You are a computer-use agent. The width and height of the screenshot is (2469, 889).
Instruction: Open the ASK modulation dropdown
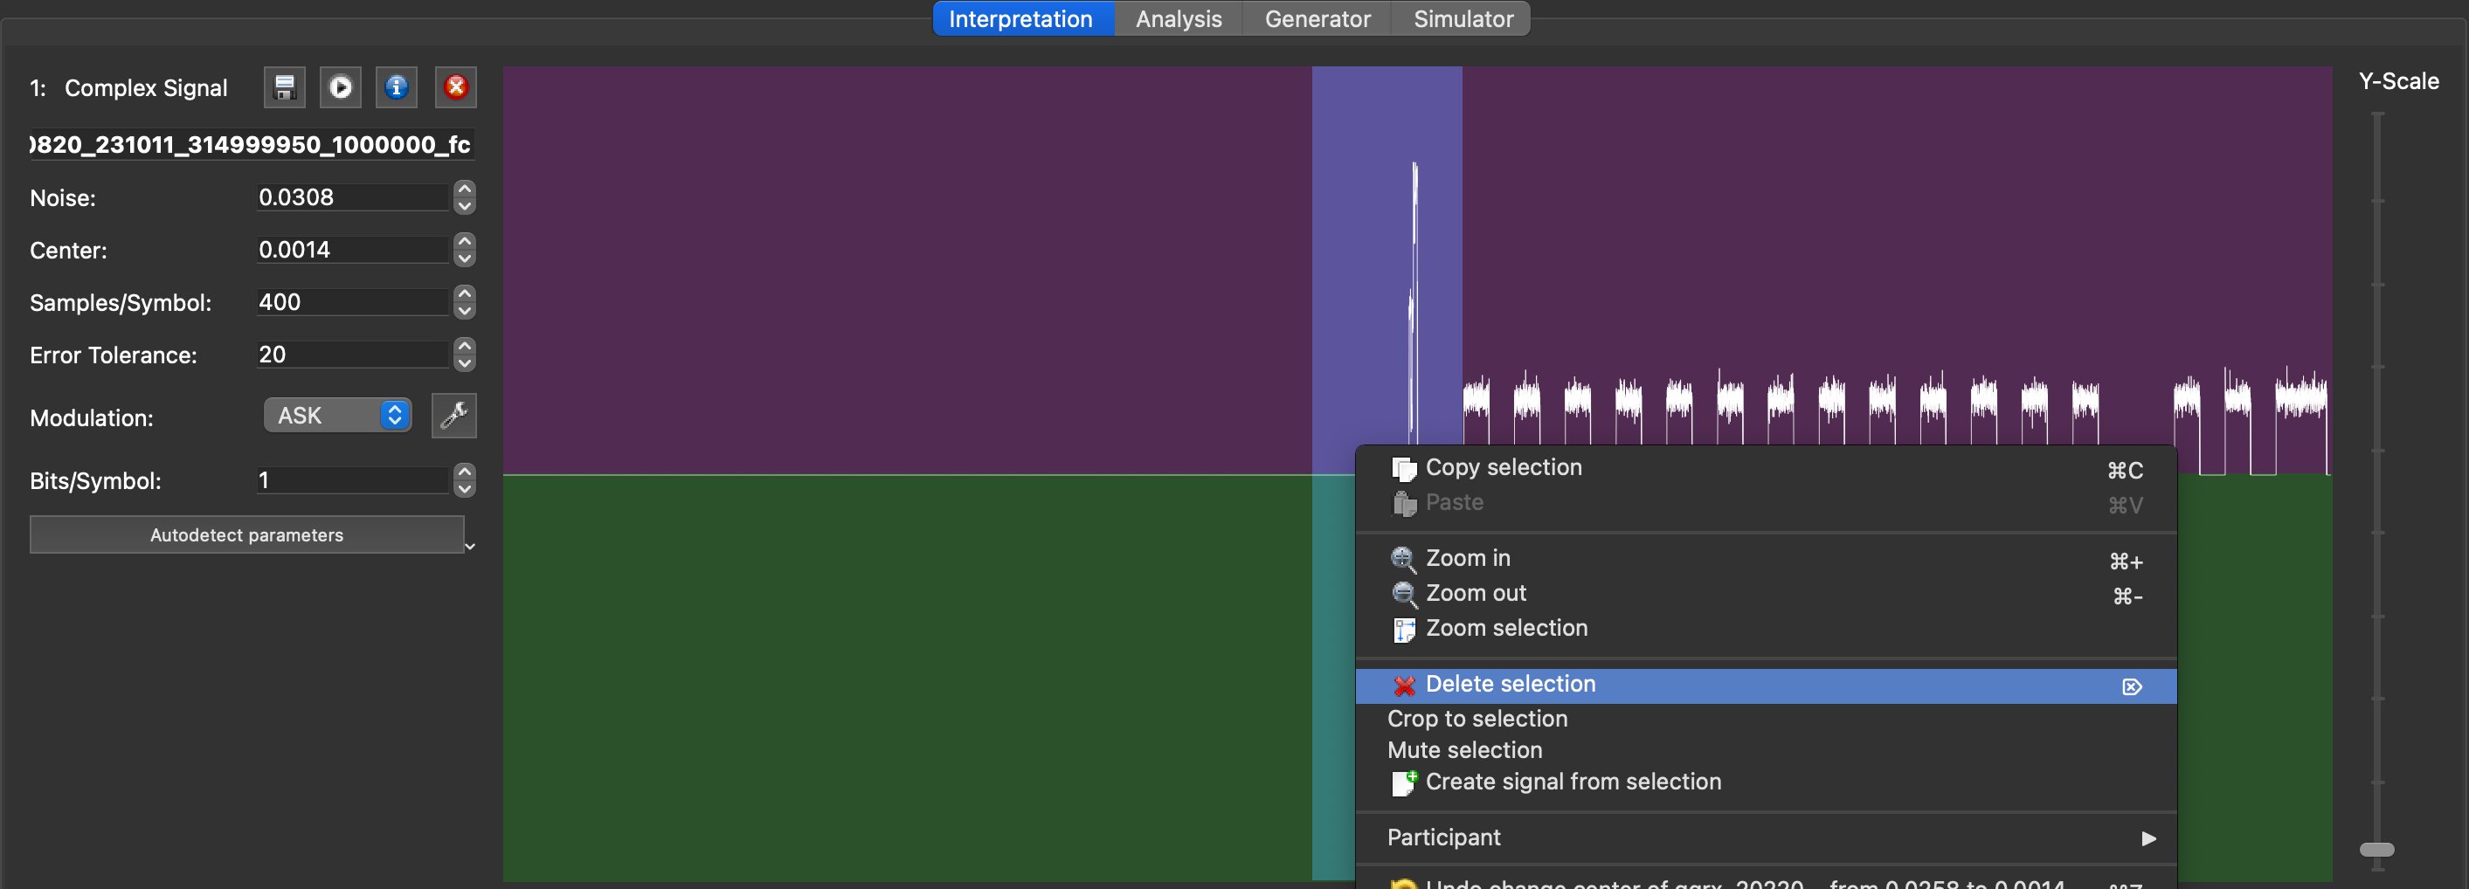[337, 416]
